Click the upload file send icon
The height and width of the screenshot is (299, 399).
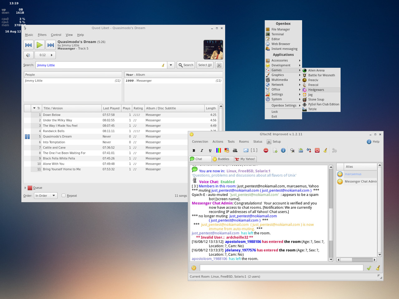click(300, 150)
